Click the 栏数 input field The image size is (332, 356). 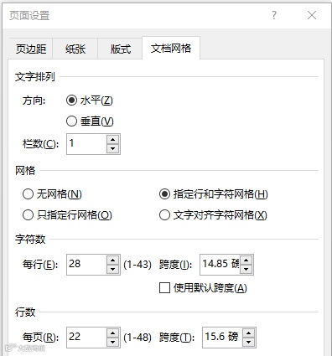click(86, 144)
